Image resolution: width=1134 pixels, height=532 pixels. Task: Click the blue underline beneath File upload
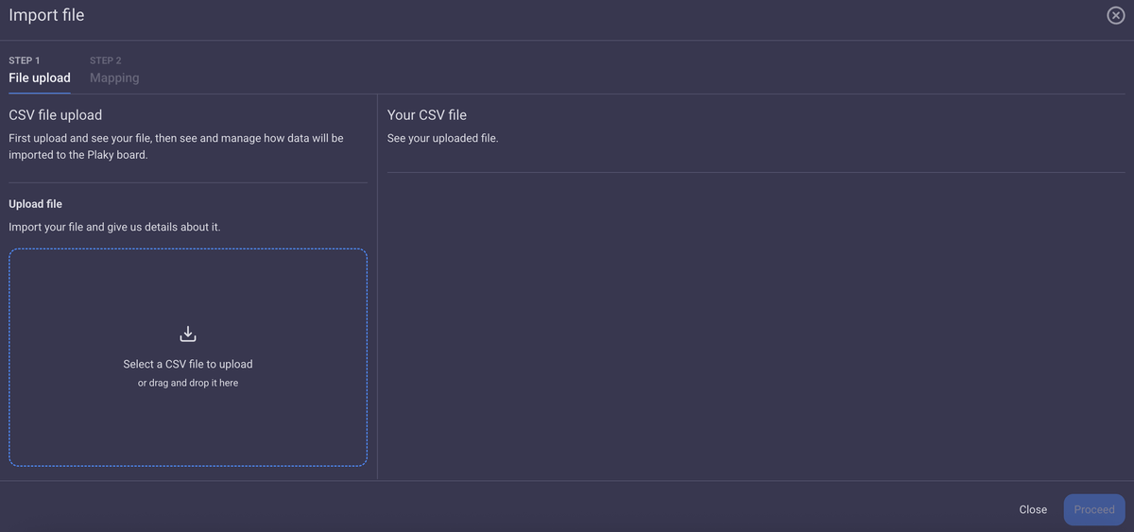[40, 93]
